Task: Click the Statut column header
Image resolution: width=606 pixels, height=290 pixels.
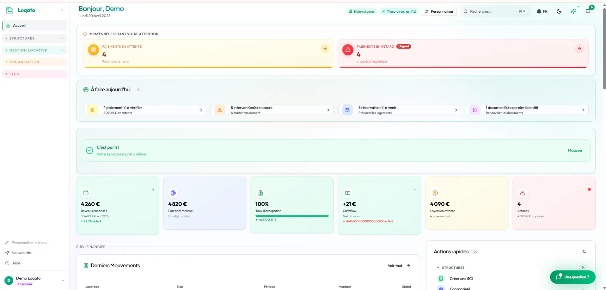Action: click(407, 287)
